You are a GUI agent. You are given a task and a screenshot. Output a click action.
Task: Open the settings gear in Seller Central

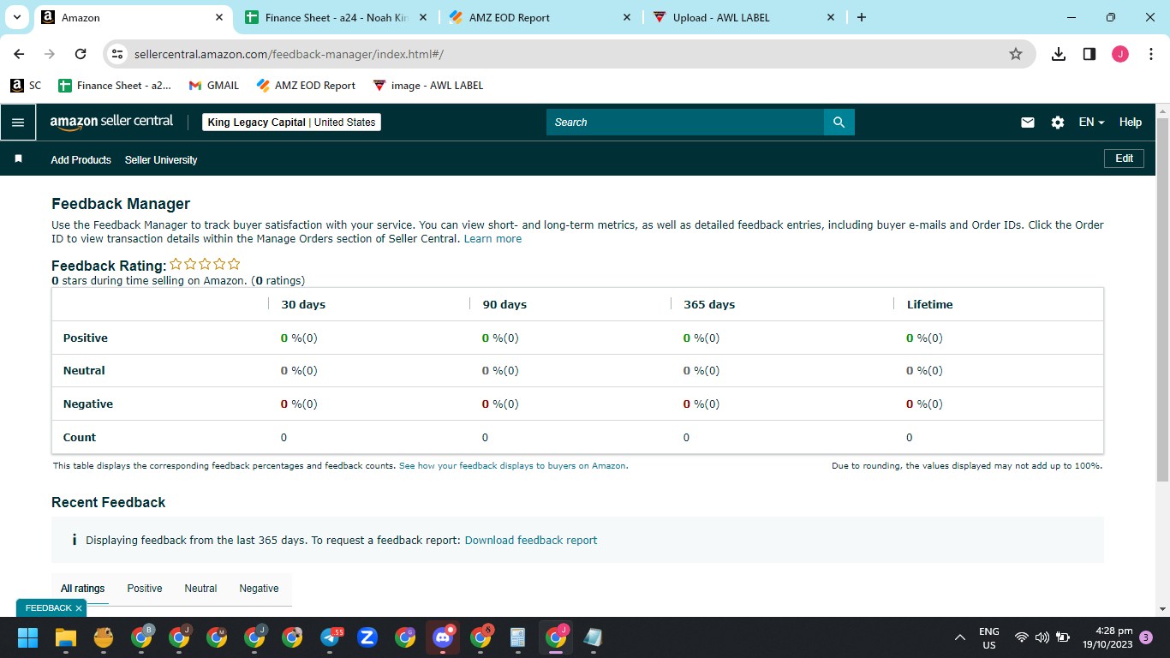1058,123
